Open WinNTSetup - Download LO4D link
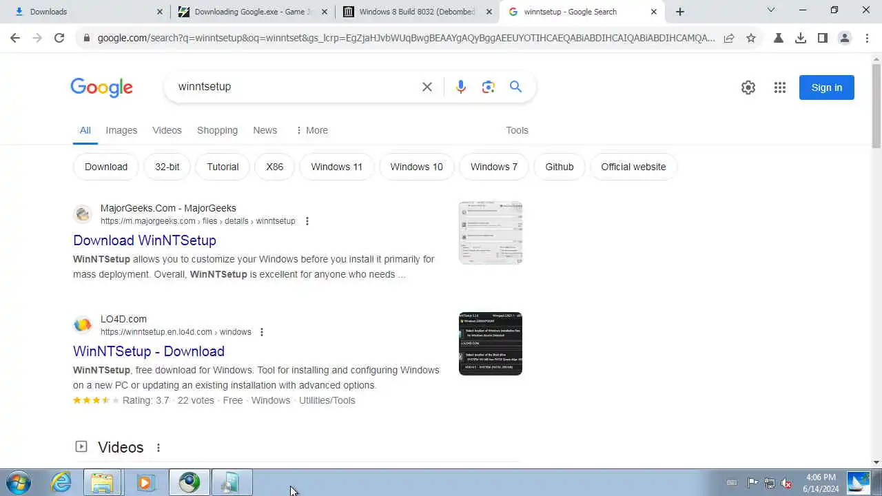 149,351
